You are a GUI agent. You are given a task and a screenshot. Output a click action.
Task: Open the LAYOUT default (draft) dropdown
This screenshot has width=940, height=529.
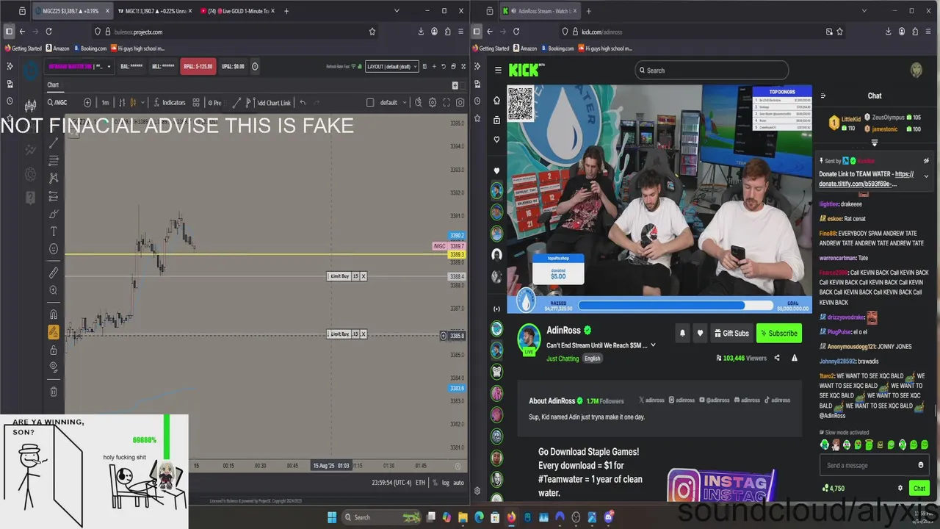coord(392,66)
